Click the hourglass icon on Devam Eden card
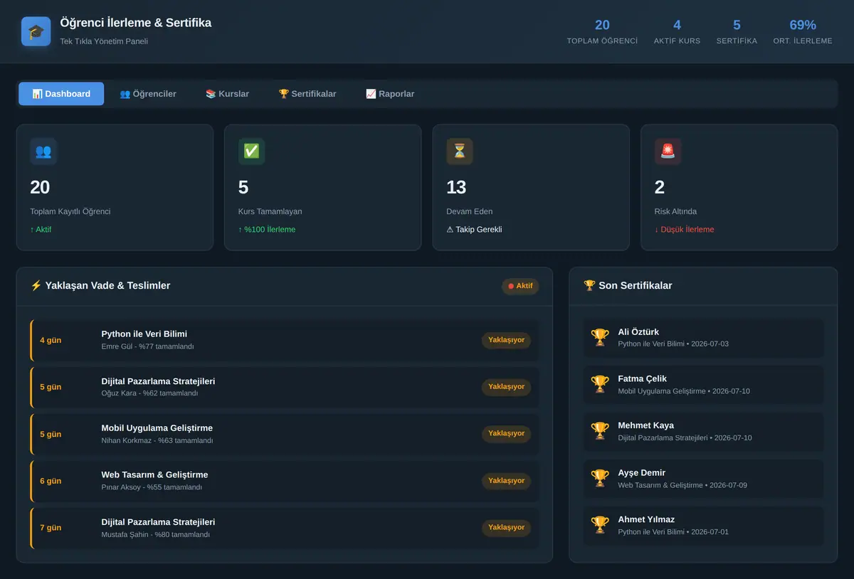The height and width of the screenshot is (579, 854). pos(460,152)
